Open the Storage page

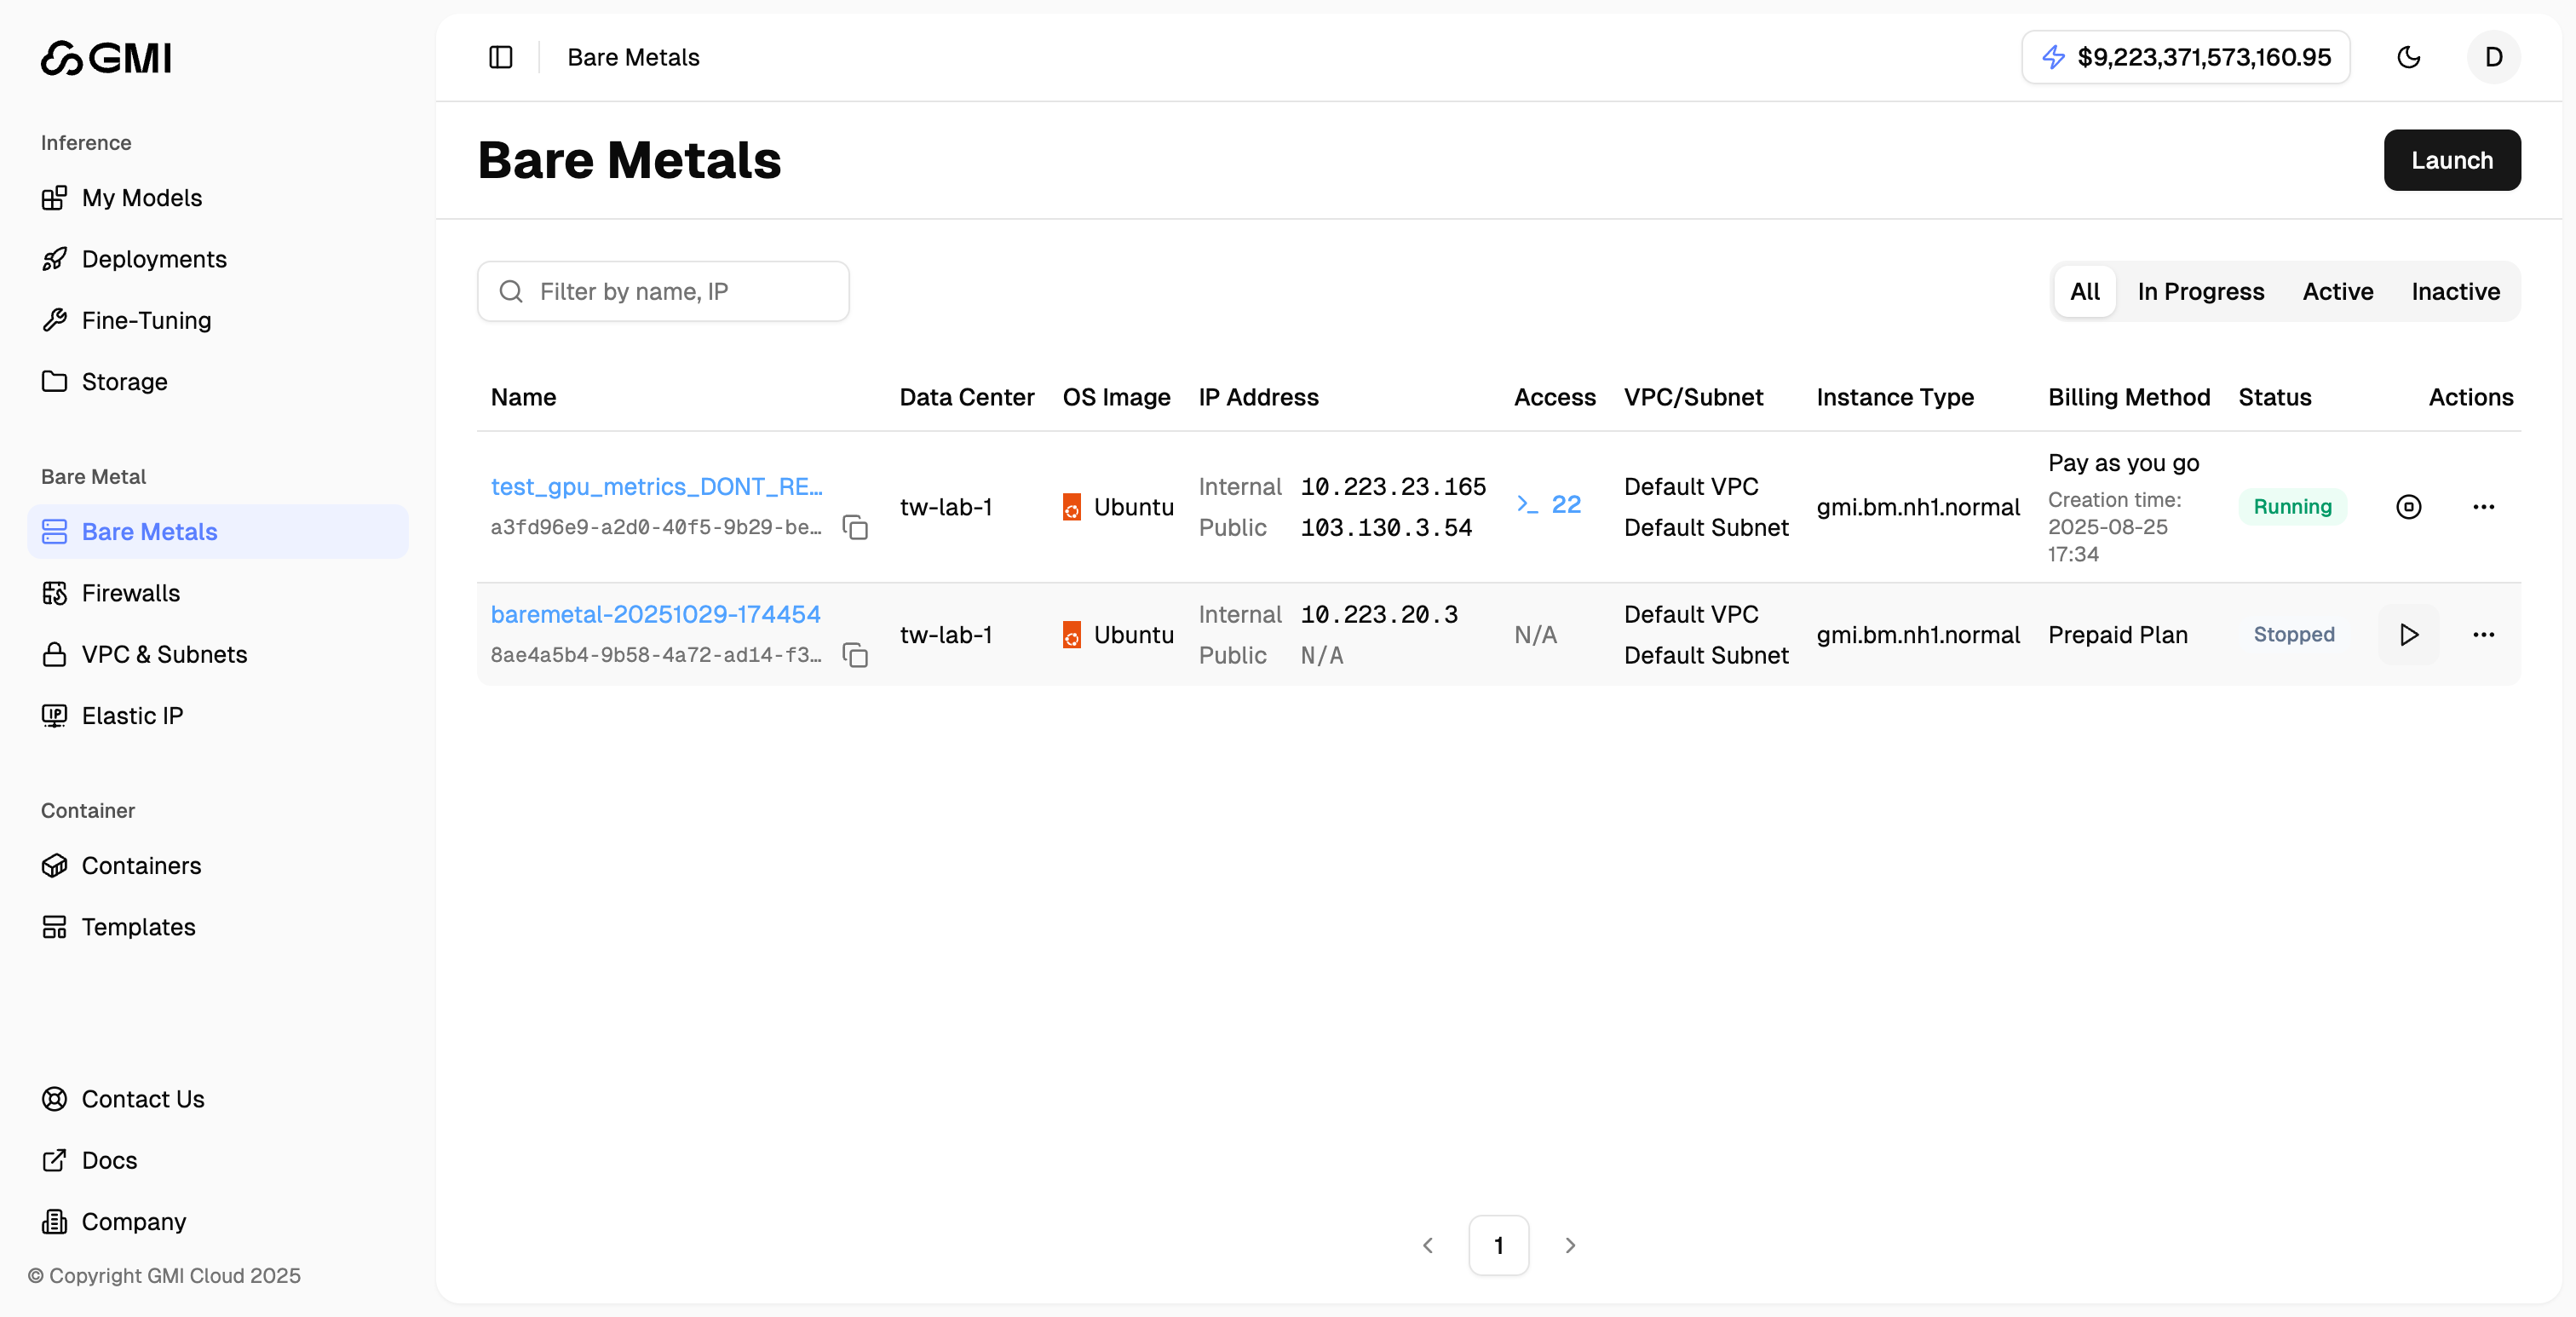click(x=124, y=381)
